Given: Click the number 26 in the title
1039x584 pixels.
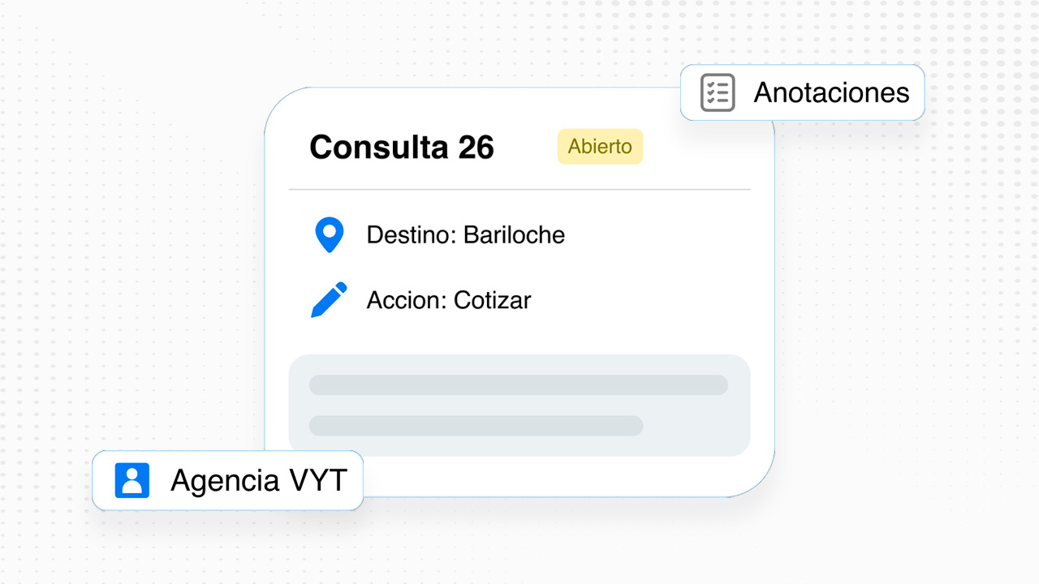Looking at the screenshot, I should [x=476, y=148].
